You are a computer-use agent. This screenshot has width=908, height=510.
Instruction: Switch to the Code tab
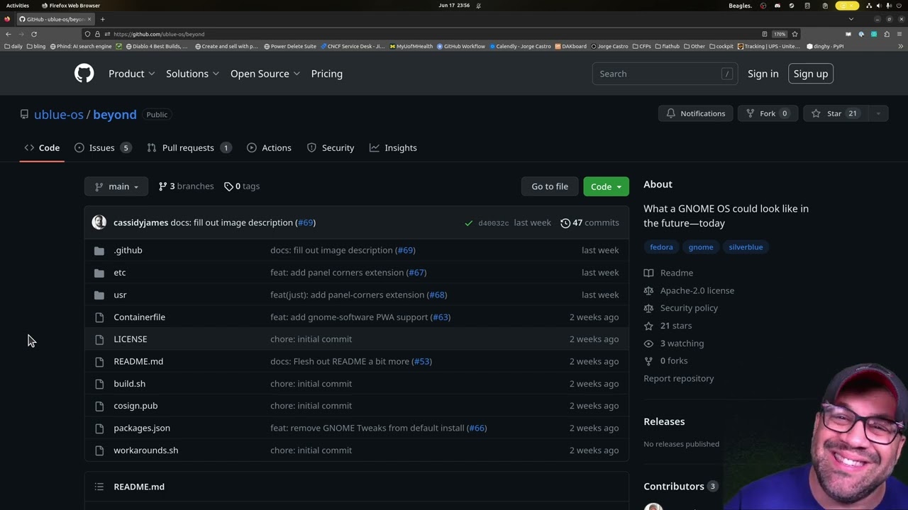[42, 148]
